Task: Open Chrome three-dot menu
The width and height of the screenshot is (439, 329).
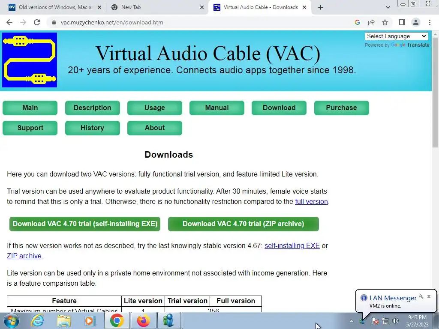Action: tap(430, 22)
